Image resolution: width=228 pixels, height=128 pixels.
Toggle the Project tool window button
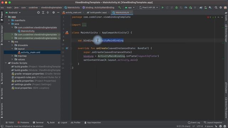(x=2, y=16)
